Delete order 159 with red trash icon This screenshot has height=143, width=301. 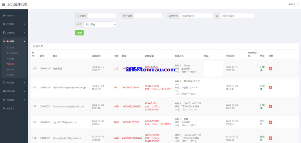click(x=270, y=69)
